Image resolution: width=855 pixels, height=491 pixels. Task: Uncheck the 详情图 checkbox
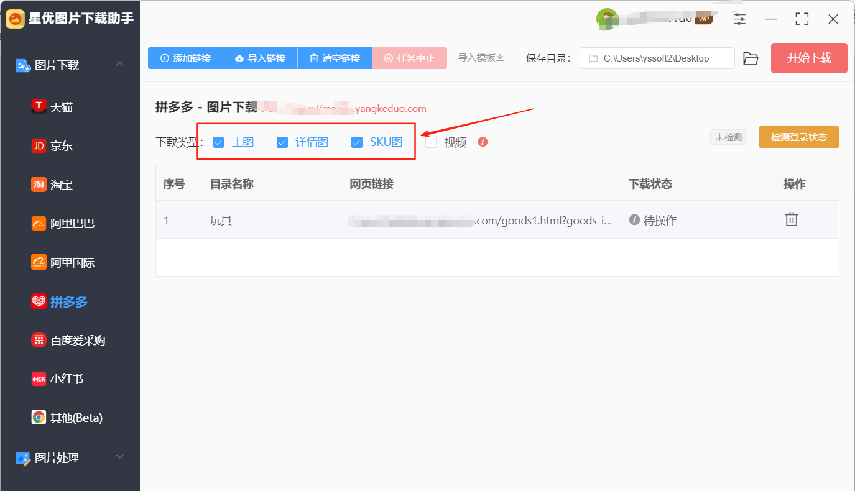282,142
